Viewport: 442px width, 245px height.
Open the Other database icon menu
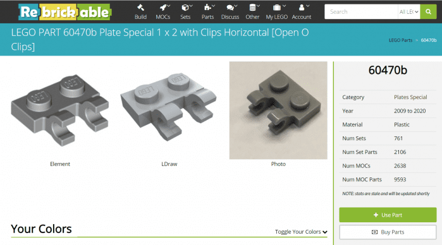252,12
